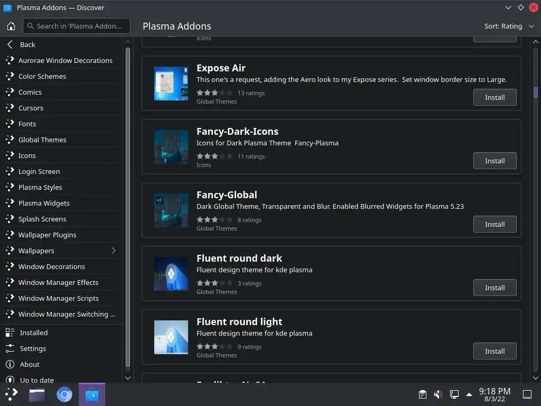The height and width of the screenshot is (406, 541).
Task: Install Fancy-Dark-Icons
Action: [495, 161]
